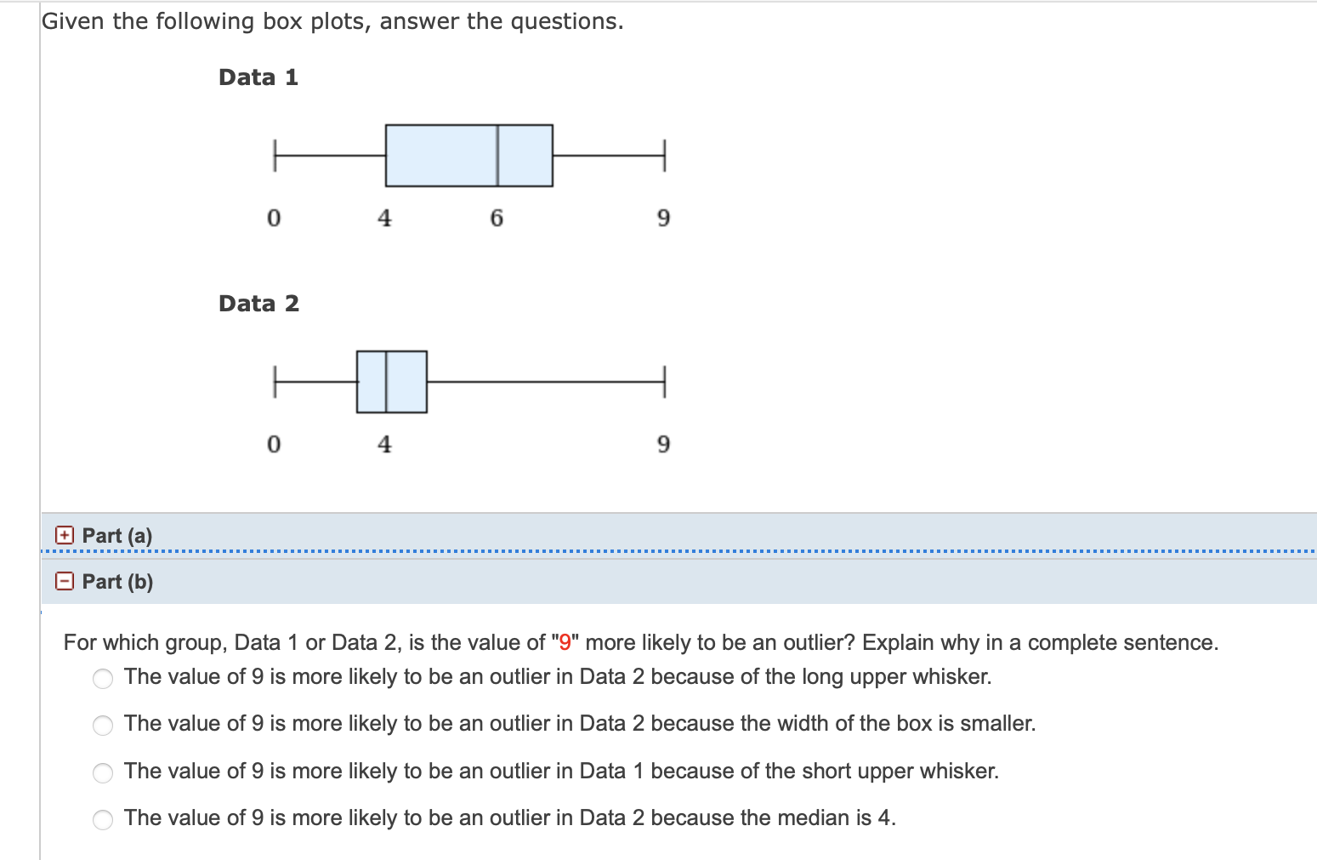Click the red "9" in the question text
This screenshot has width=1317, height=860.
pos(561,642)
